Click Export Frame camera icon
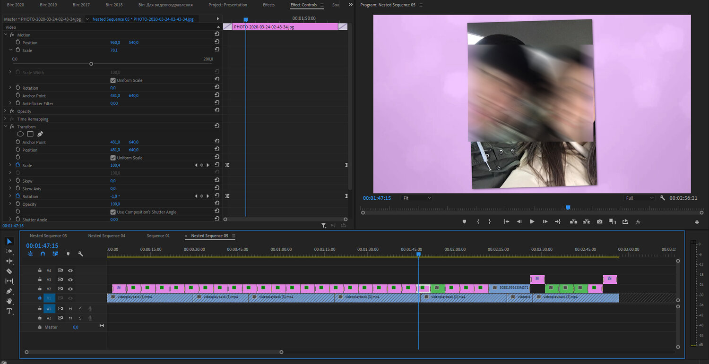This screenshot has width=709, height=364. click(599, 221)
